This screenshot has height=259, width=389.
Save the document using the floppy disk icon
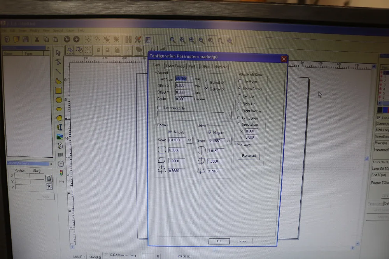[x=26, y=39]
